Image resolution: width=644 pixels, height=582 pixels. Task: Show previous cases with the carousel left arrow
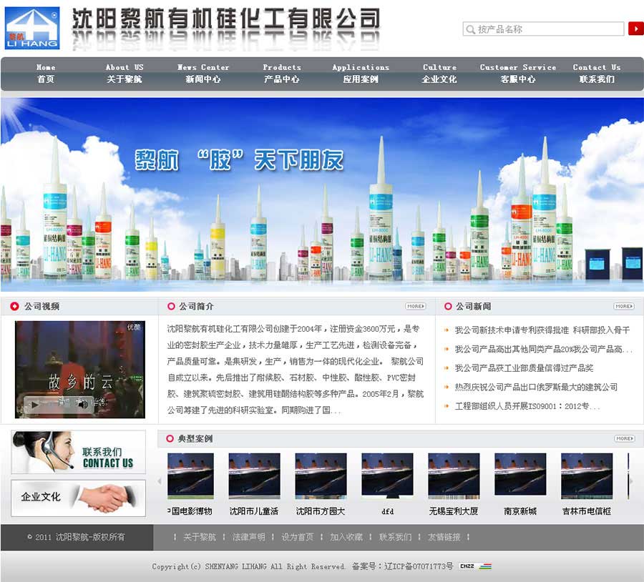[160, 481]
